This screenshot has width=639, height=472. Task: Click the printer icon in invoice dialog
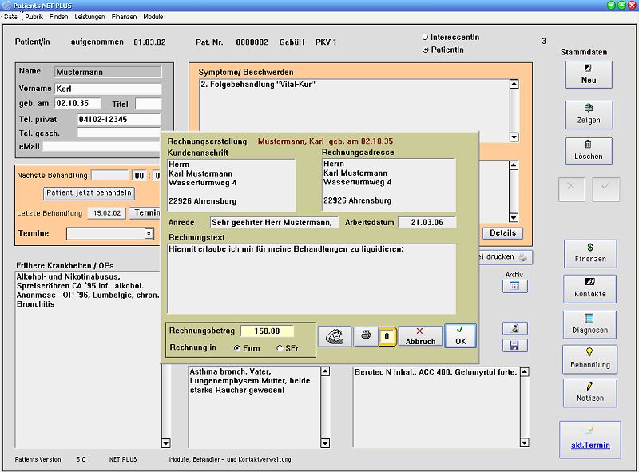click(x=366, y=336)
